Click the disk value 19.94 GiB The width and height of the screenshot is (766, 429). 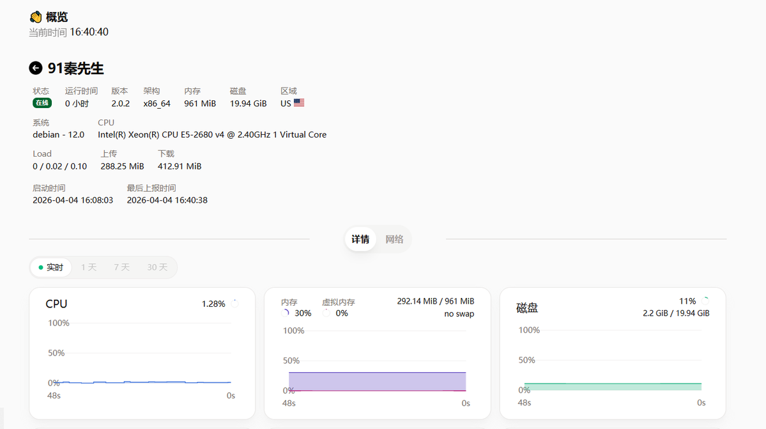pos(248,104)
